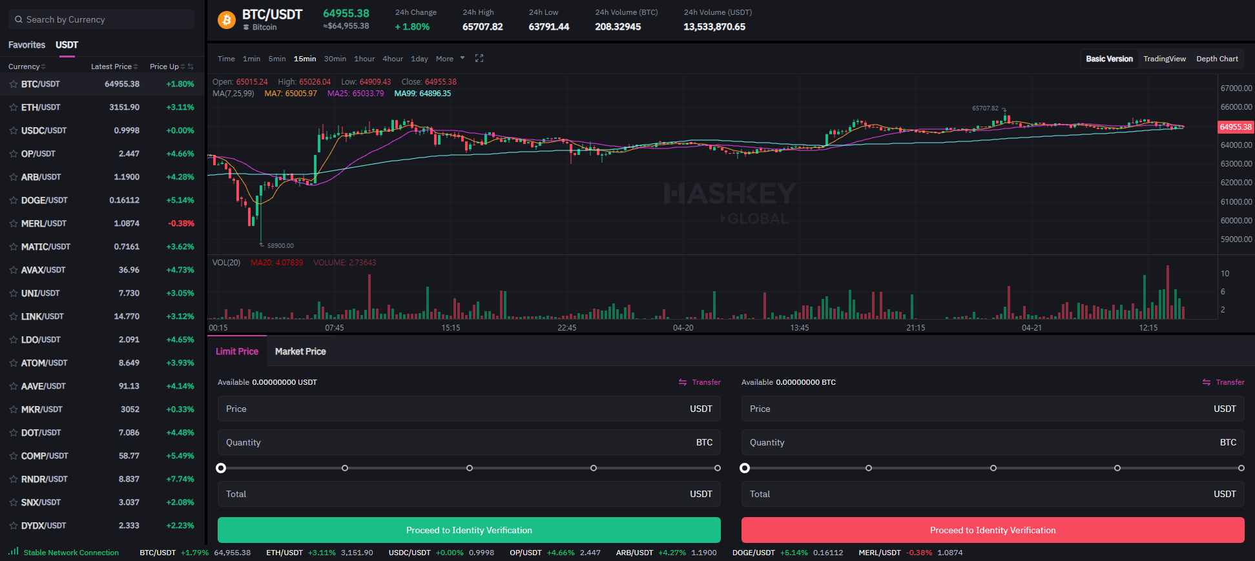The width and height of the screenshot is (1255, 561).
Task: Set chart interval to 1hour
Action: click(364, 59)
